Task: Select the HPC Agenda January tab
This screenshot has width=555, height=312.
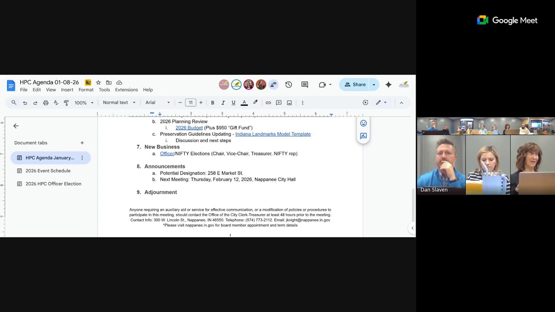Action: (50, 158)
